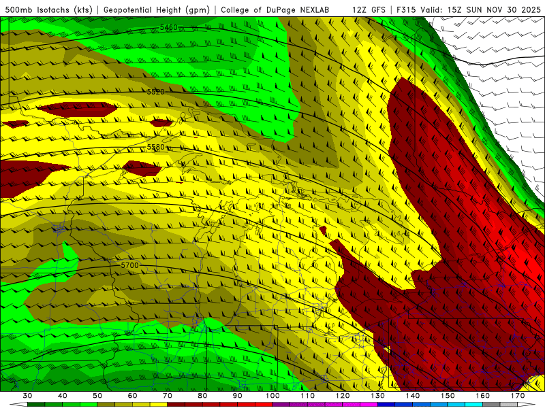The width and height of the screenshot is (545, 408).
Task: Click the 'F315' forecast hour text
Action: [x=406, y=10]
